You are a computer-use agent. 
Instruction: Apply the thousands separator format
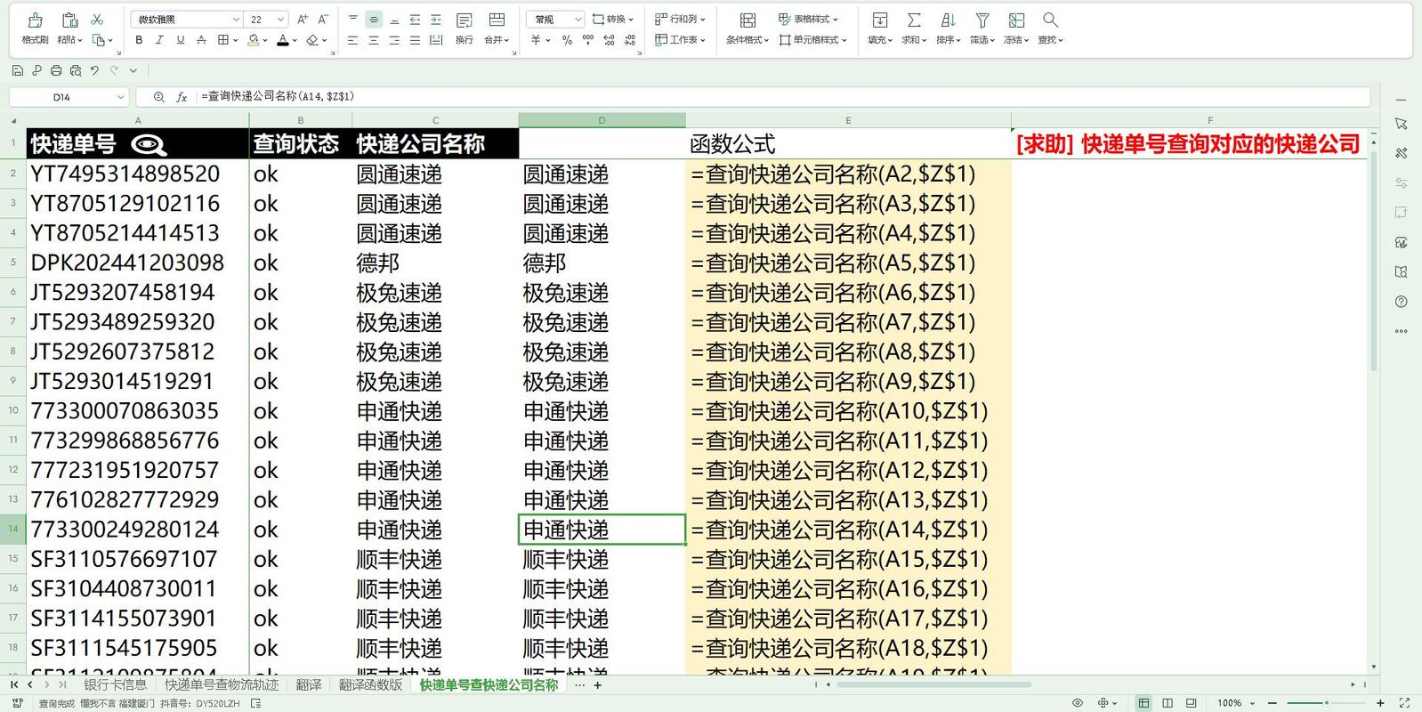[588, 40]
